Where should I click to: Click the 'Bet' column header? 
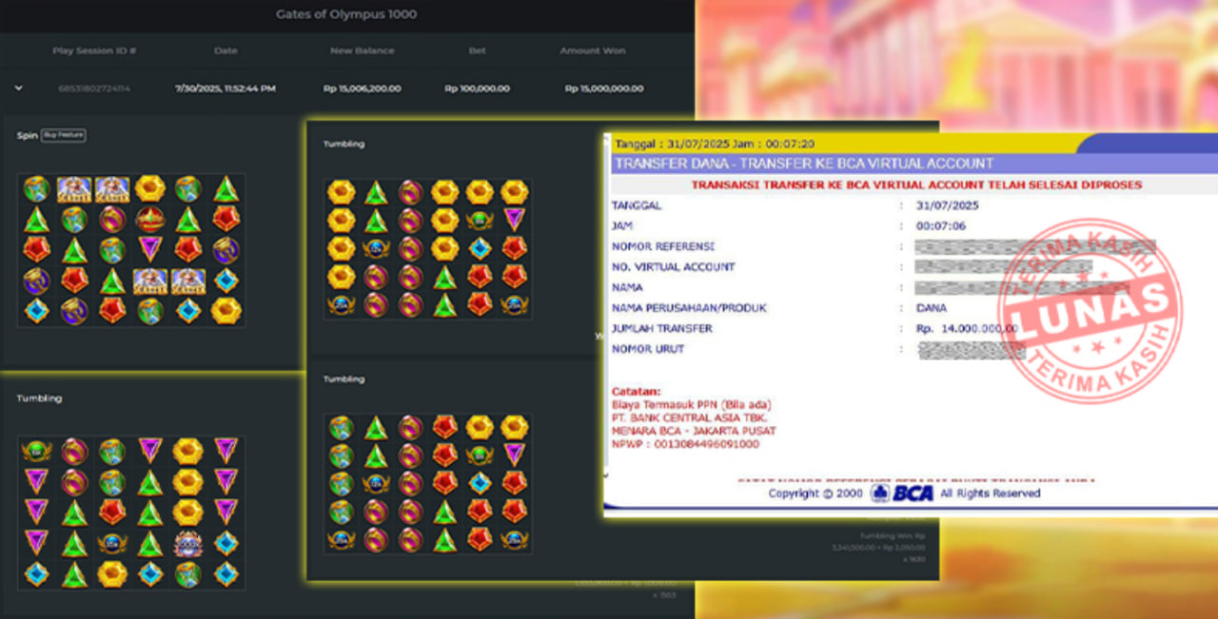477,50
